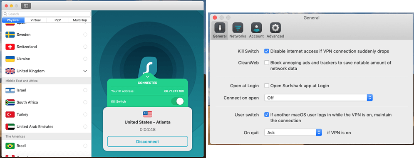Select the South Africa radio button
414x158 pixels.
point(85,102)
